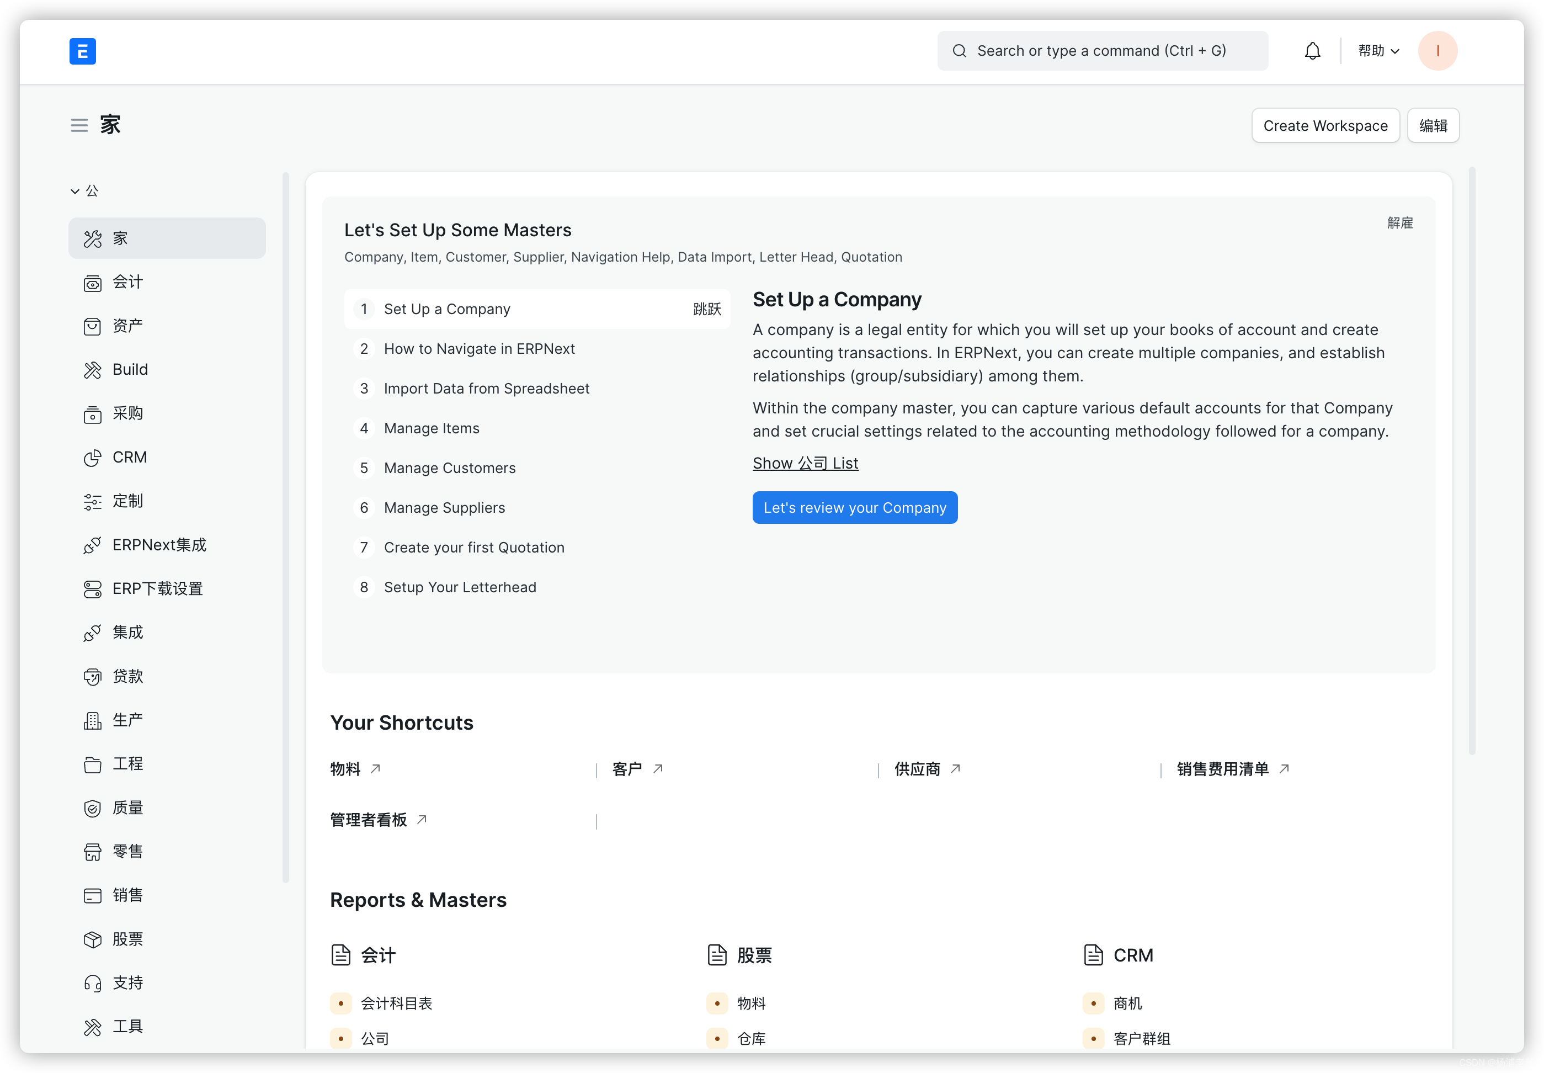Open the CRM workspace in sidebar
Screen dimensions: 1544x1073
pos(129,457)
